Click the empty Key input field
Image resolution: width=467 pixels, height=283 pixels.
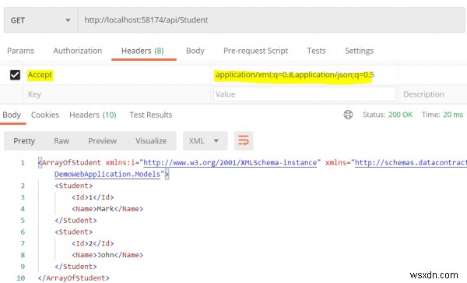[x=117, y=94]
